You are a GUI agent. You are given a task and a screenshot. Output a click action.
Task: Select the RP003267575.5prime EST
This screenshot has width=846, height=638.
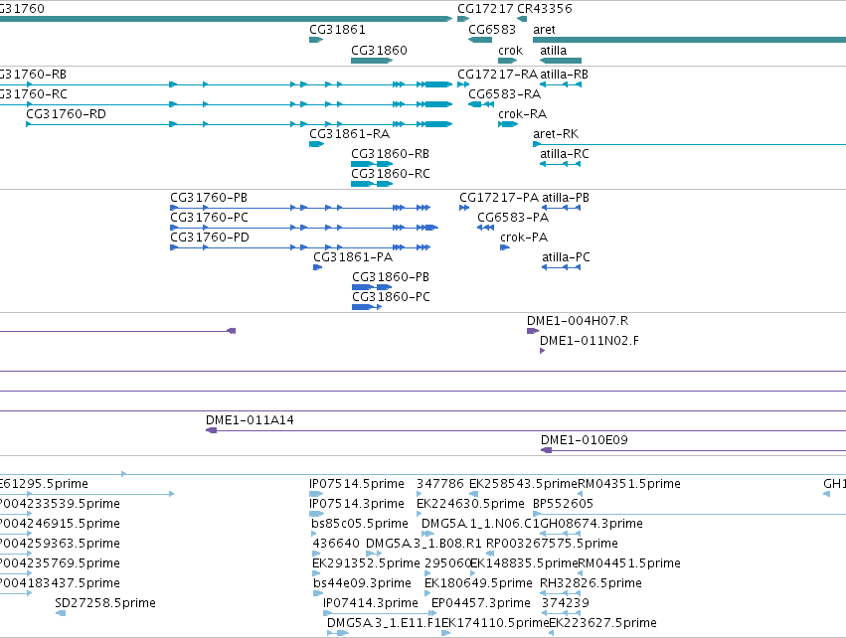pos(490,554)
